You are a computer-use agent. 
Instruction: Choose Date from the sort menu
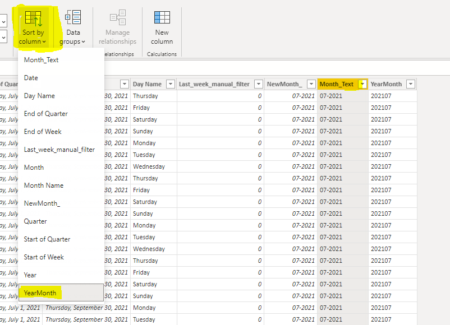tap(61, 78)
